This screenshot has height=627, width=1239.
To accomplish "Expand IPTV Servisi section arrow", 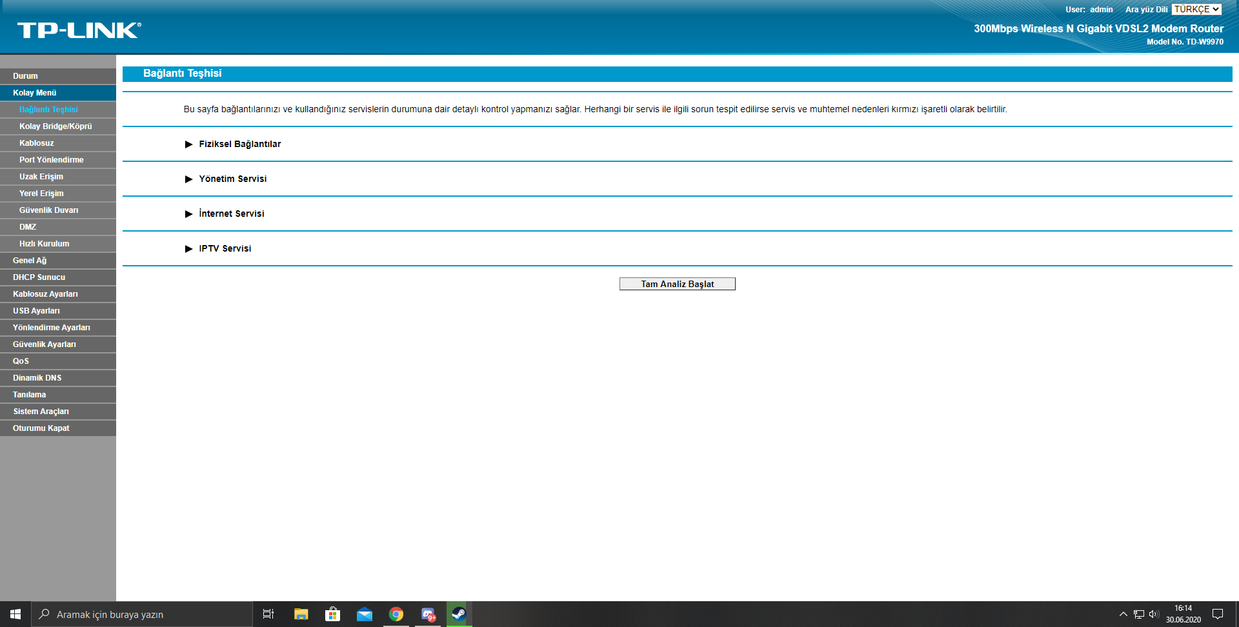I will tap(189, 249).
